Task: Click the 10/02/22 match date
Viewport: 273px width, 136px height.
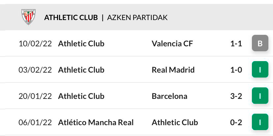Action: coord(35,43)
